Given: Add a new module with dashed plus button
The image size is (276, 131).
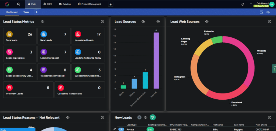Looking at the screenshot, I should point(111,4).
